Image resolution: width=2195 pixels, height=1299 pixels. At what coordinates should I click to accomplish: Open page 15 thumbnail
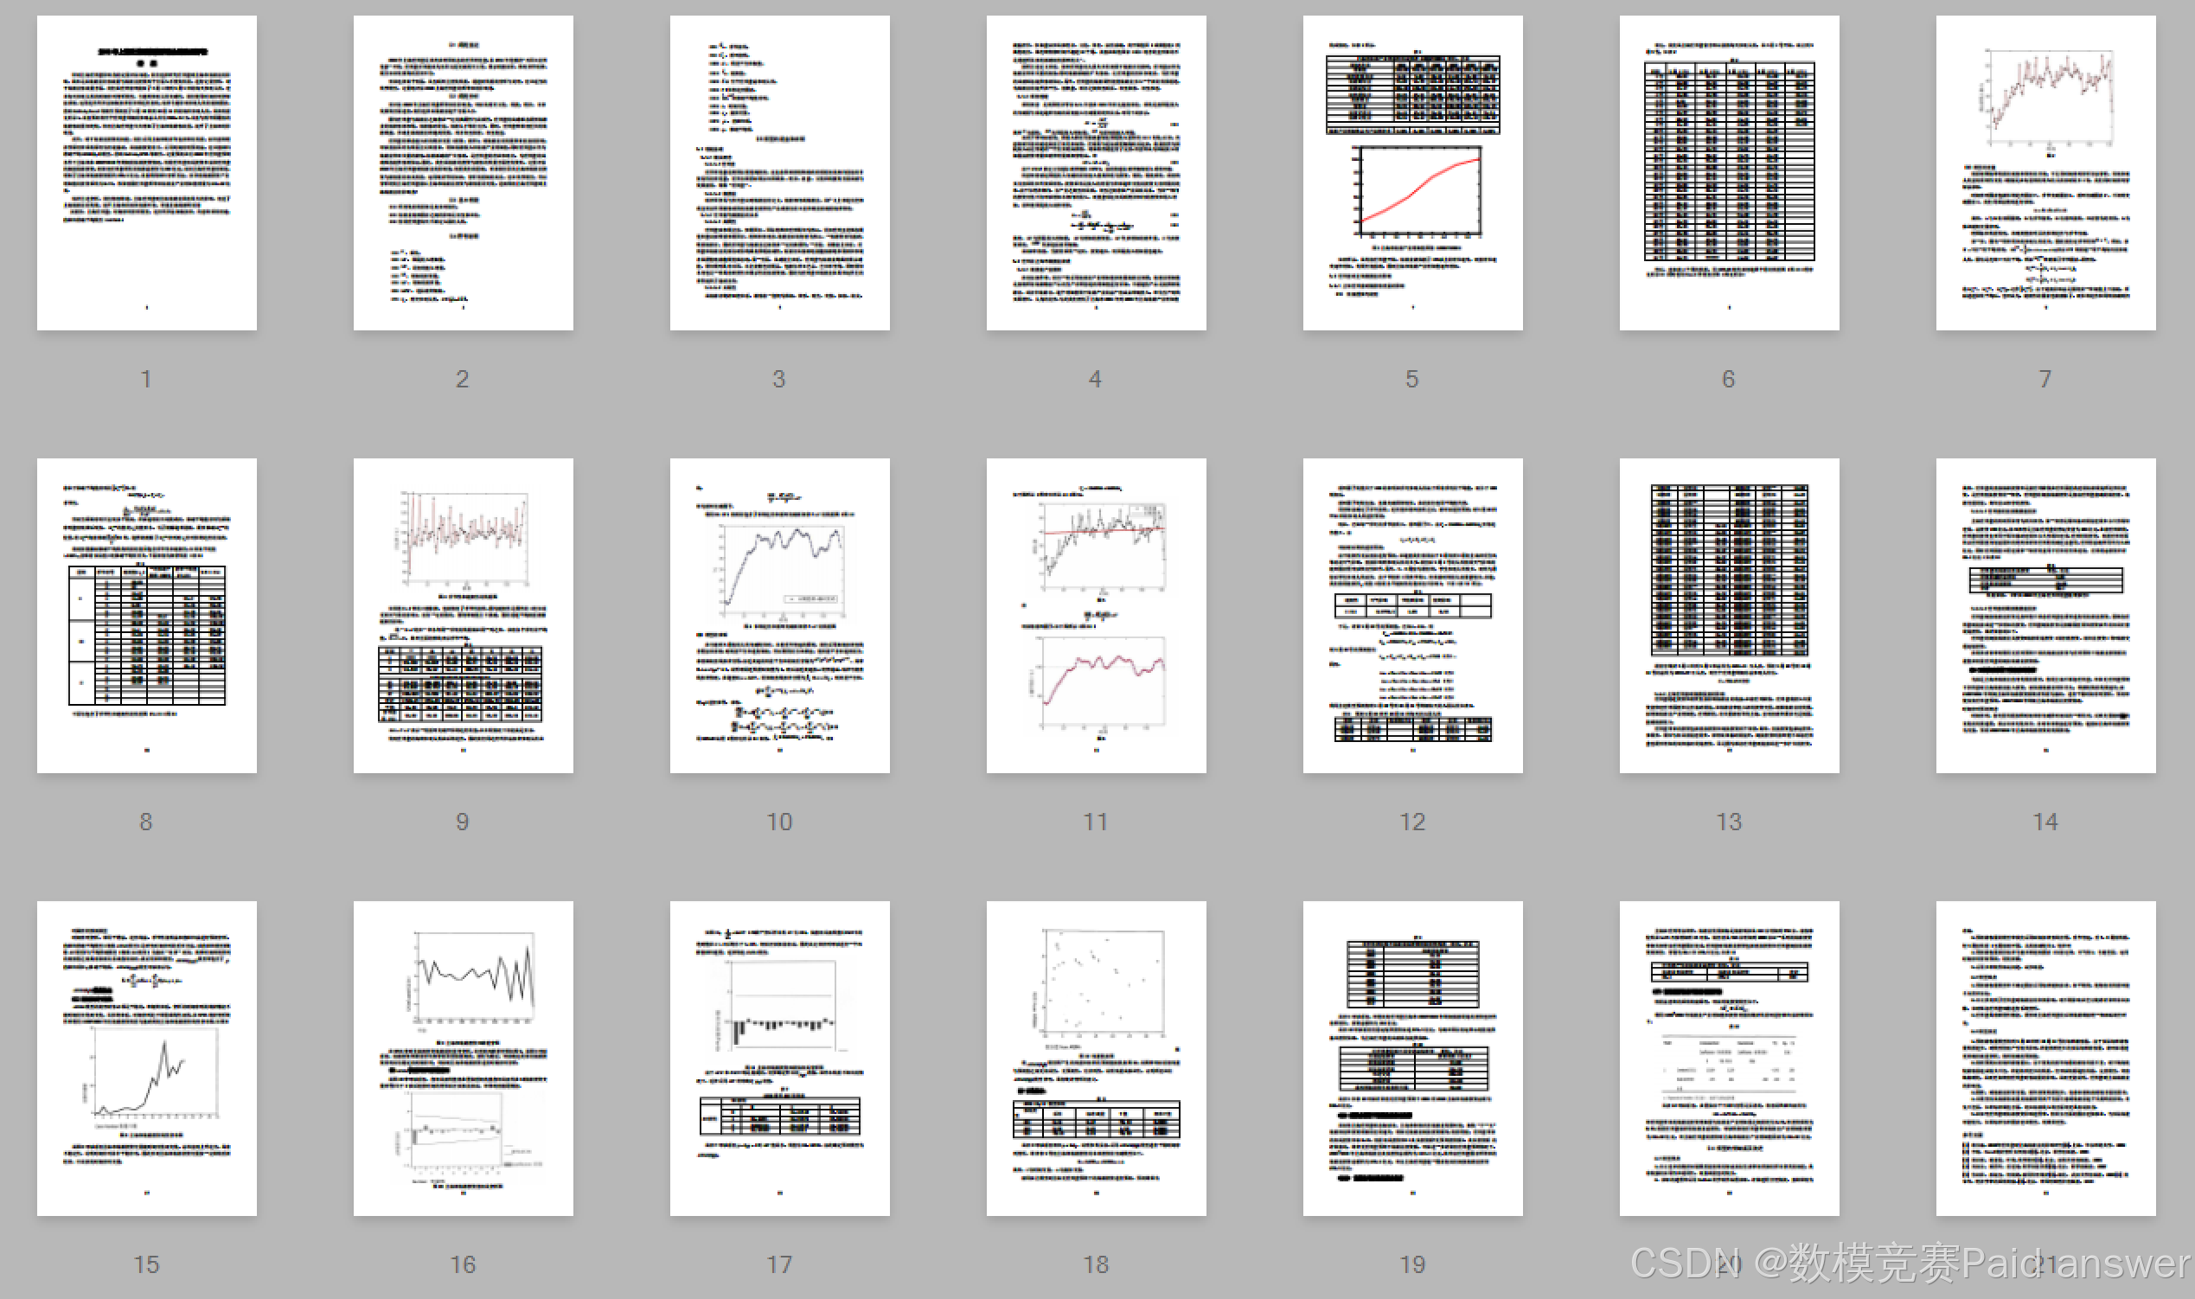[x=147, y=1059]
